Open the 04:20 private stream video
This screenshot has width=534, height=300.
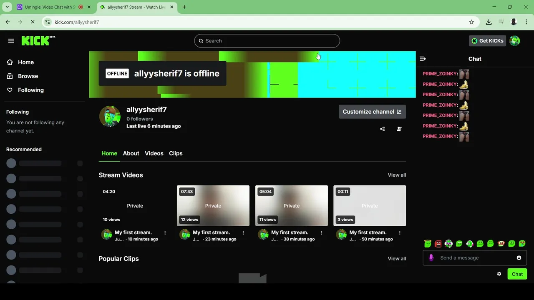click(x=135, y=205)
